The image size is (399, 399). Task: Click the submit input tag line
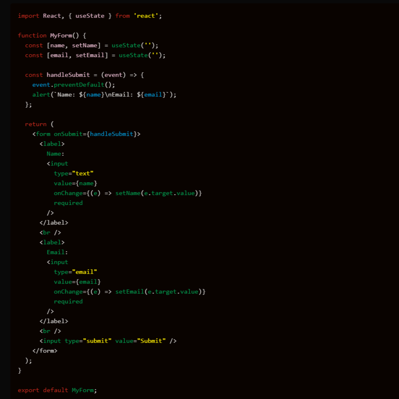click(108, 341)
